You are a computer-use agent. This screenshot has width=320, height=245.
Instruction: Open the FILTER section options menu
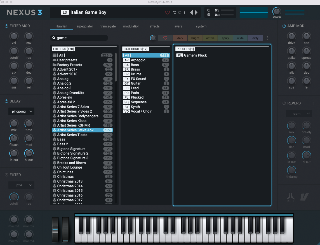tap(36, 175)
